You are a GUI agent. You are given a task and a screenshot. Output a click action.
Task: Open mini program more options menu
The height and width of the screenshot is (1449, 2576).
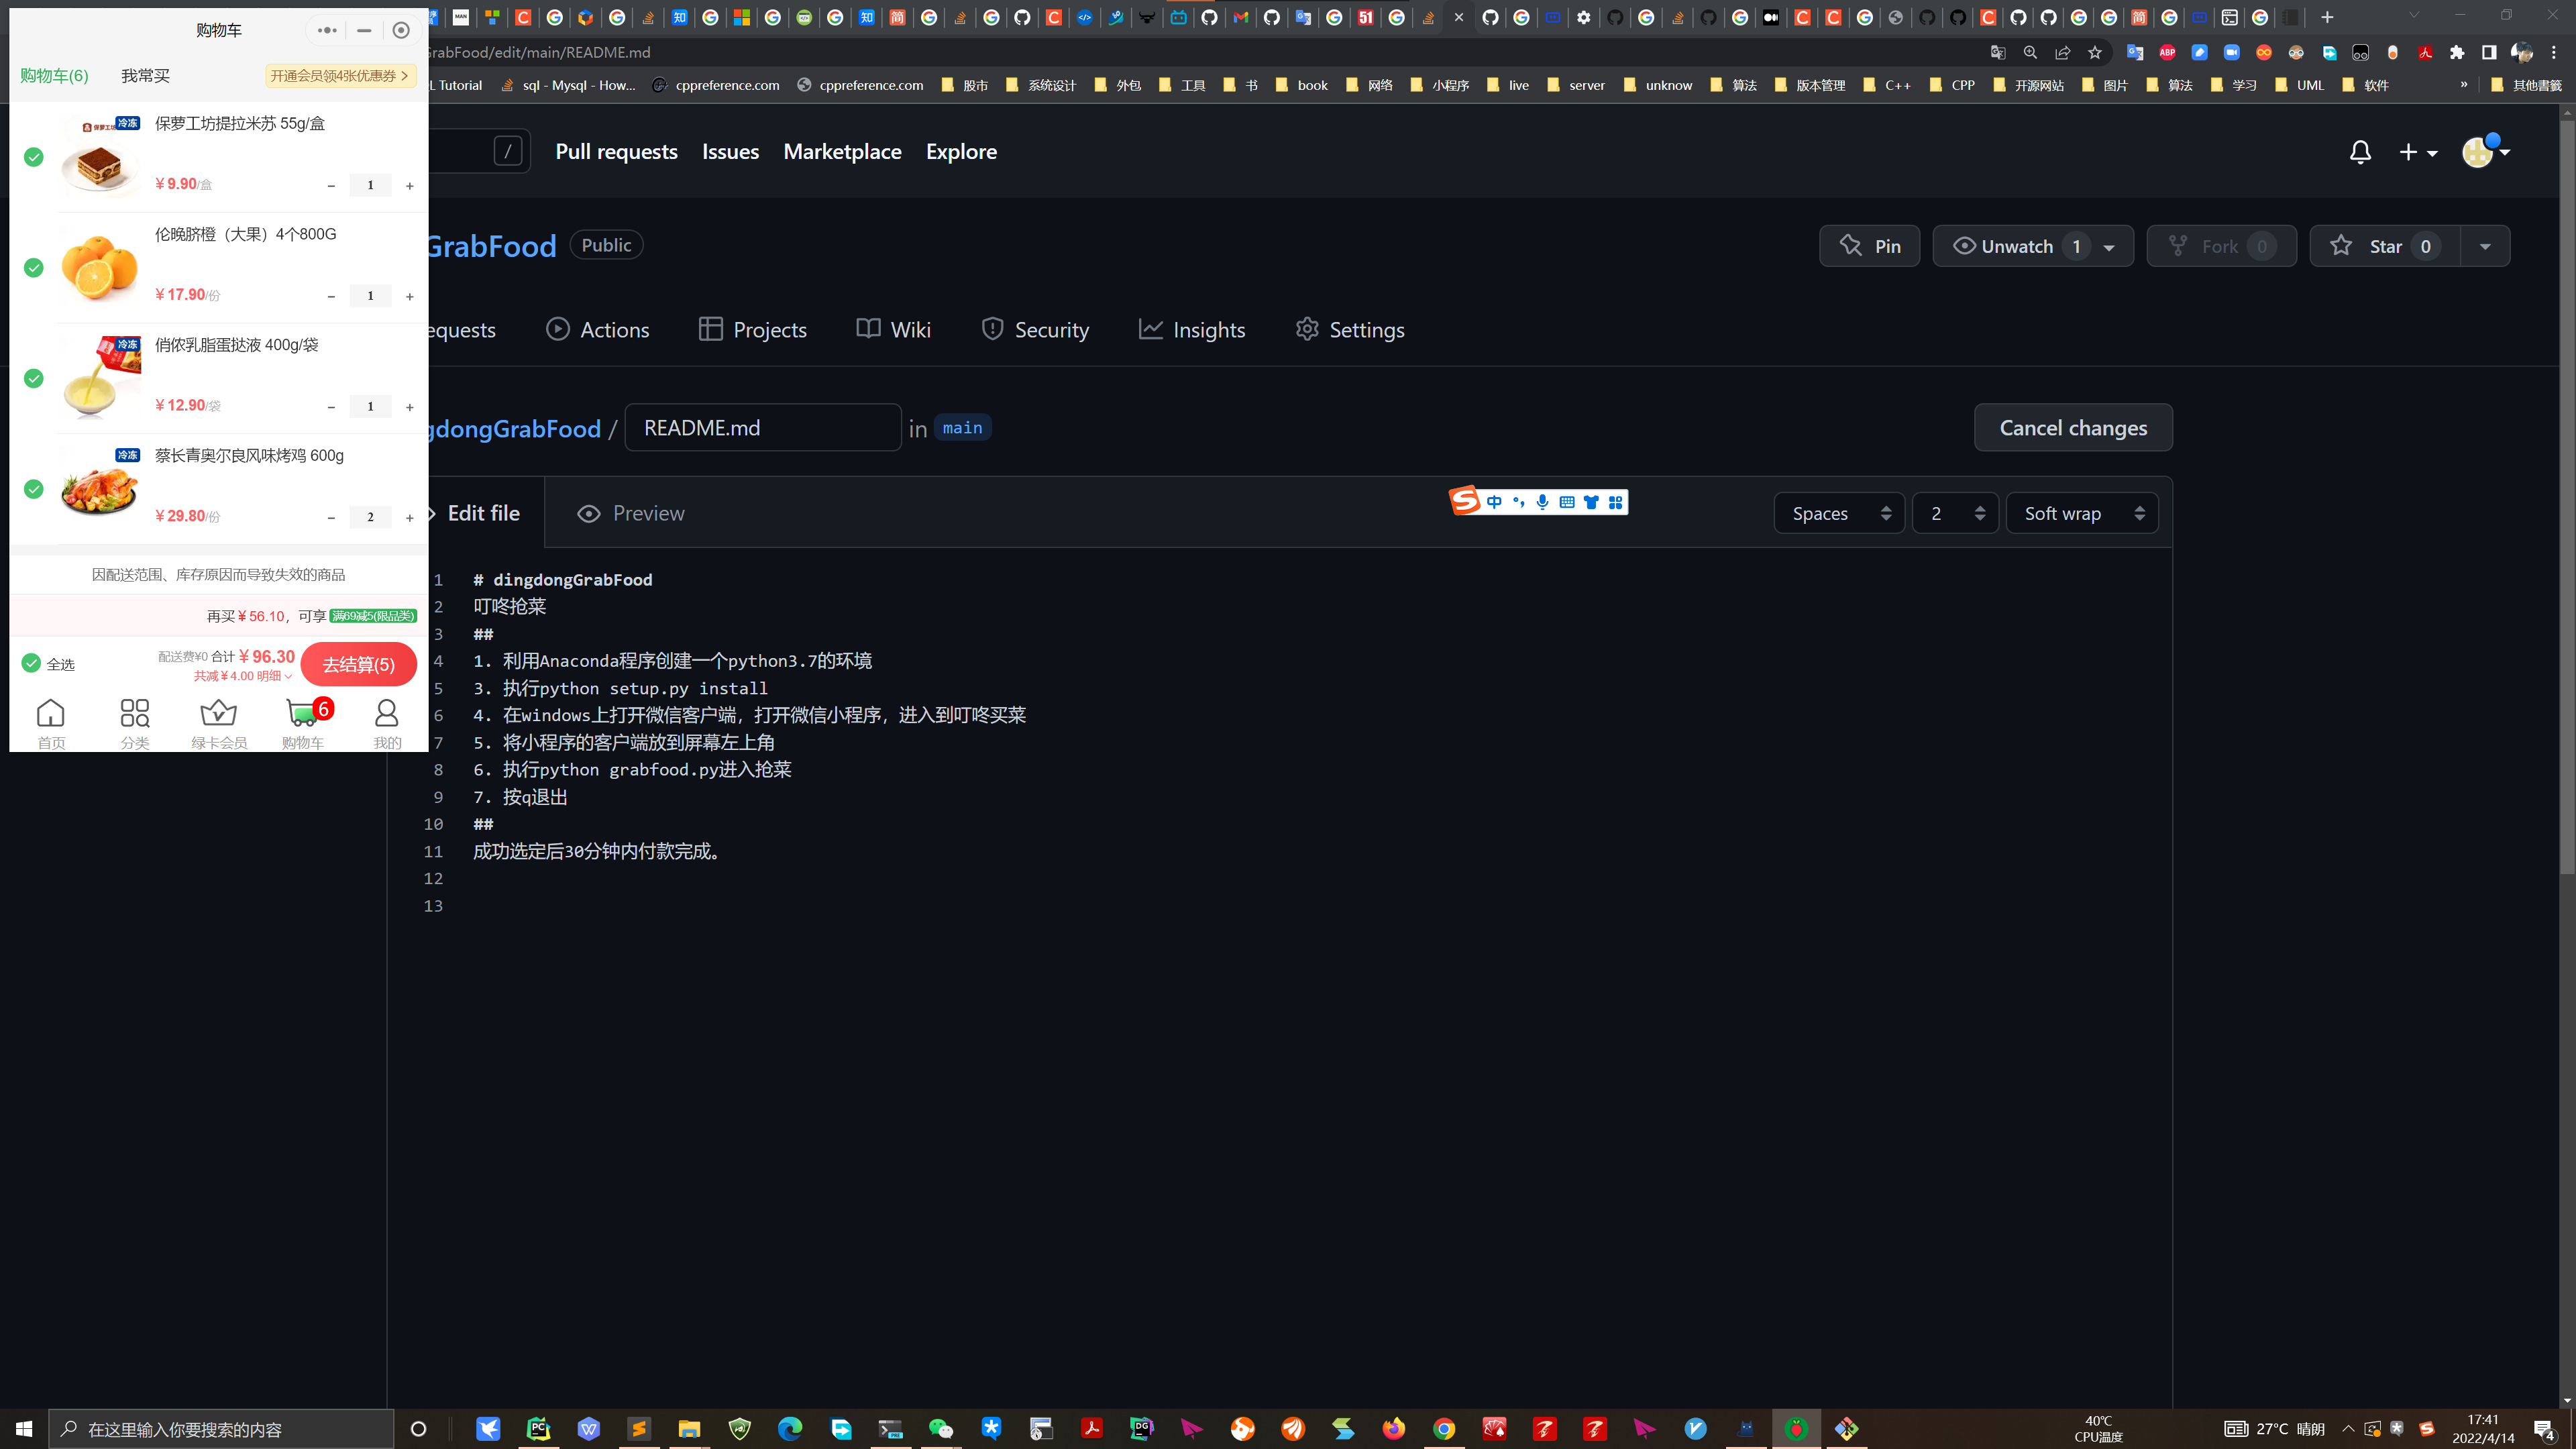pyautogui.click(x=327, y=30)
